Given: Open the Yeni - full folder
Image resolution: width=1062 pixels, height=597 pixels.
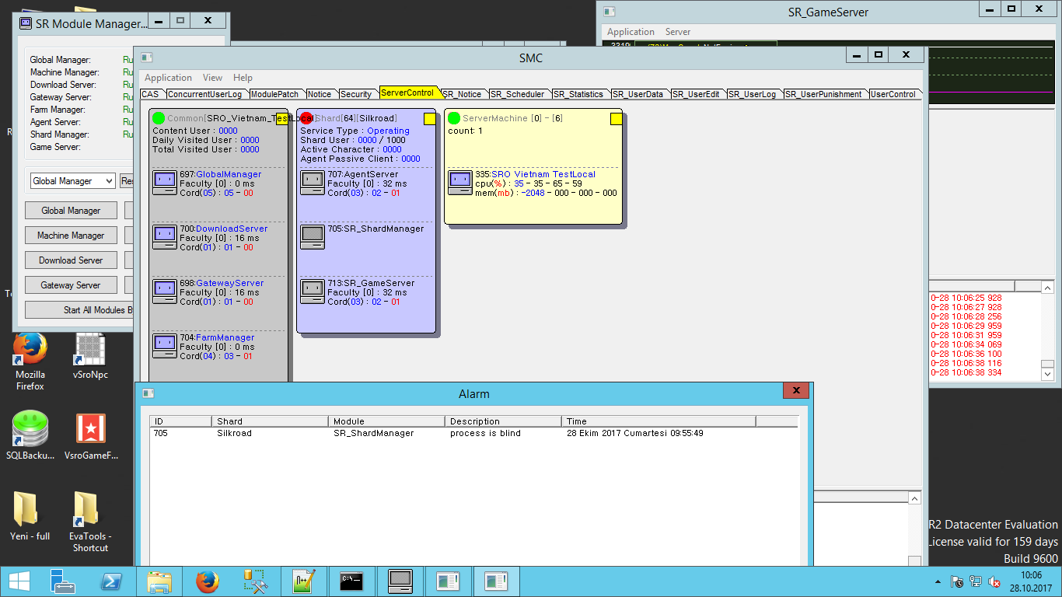Looking at the screenshot, I should (30, 516).
